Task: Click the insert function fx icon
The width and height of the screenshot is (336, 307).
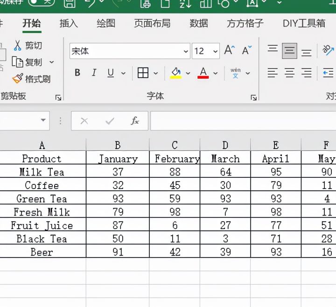Action: [135, 121]
